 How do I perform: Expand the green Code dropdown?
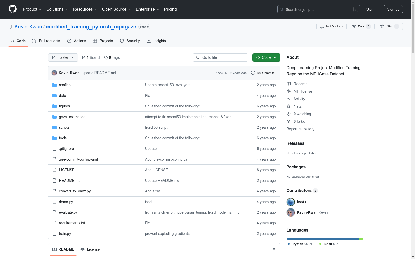click(266, 57)
